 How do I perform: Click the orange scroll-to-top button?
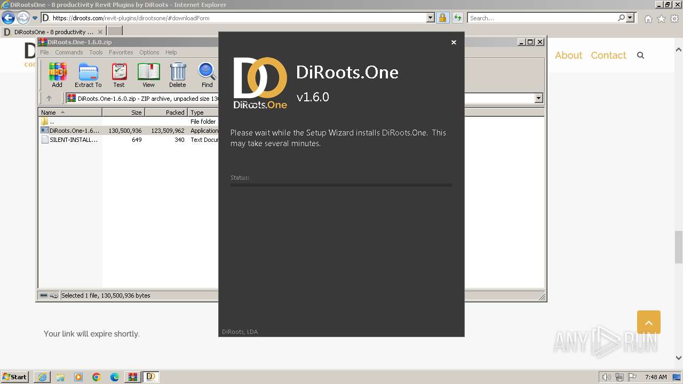[649, 322]
